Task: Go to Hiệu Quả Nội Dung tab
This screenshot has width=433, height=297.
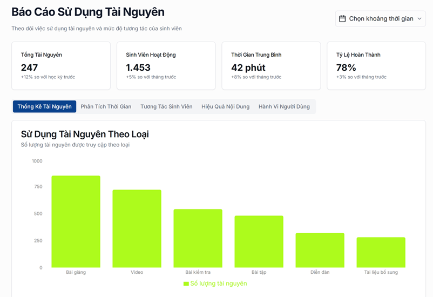Action: coord(225,106)
